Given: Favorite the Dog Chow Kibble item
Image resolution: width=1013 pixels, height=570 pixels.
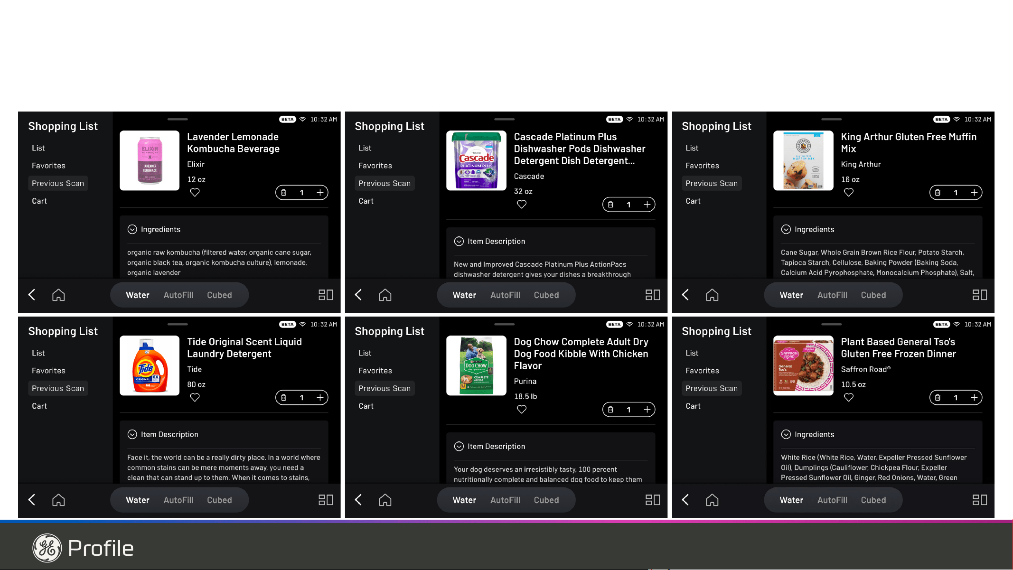Looking at the screenshot, I should pos(522,409).
